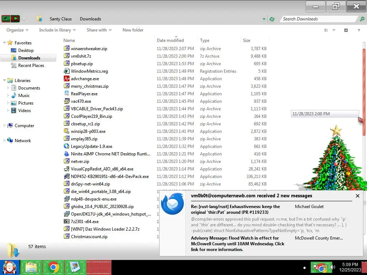Refresh the Downloads folder view
Screen dimensions: 367x275
[x=272, y=19]
